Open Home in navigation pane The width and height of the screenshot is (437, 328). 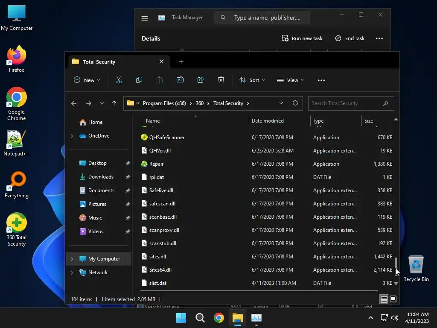pos(95,122)
